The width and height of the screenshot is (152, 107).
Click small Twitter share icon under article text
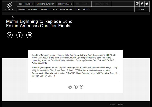pos(70,87)
